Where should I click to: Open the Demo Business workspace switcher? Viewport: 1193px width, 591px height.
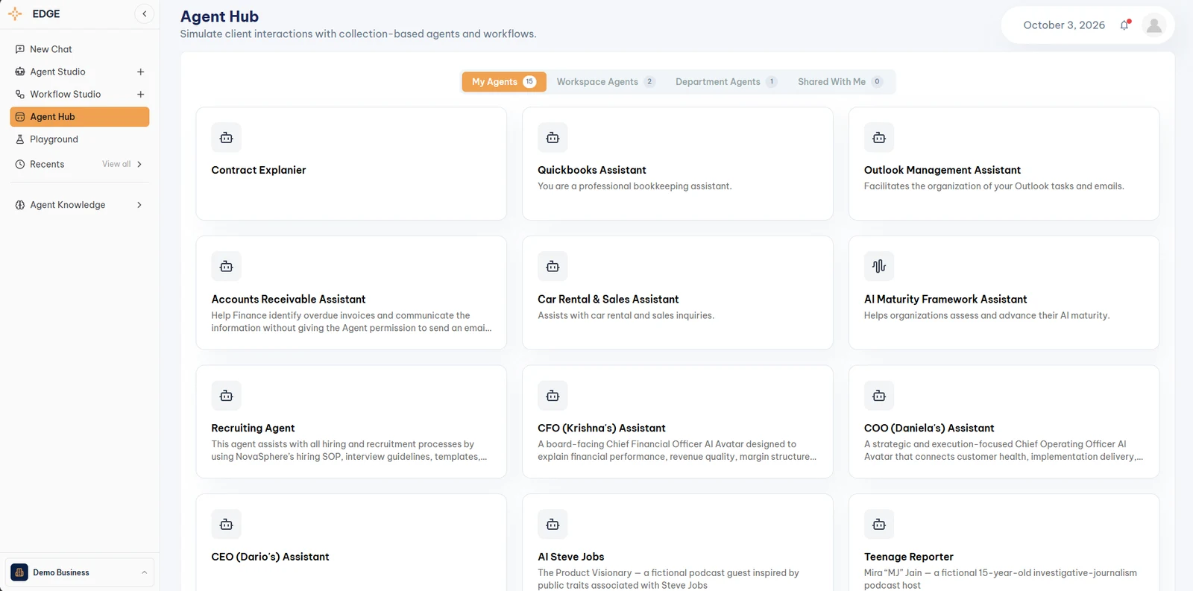[80, 572]
